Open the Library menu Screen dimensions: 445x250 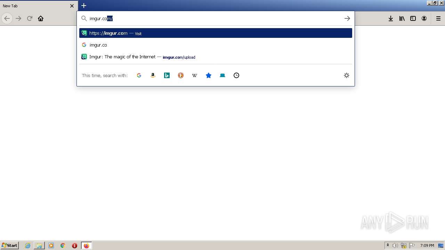402,18
